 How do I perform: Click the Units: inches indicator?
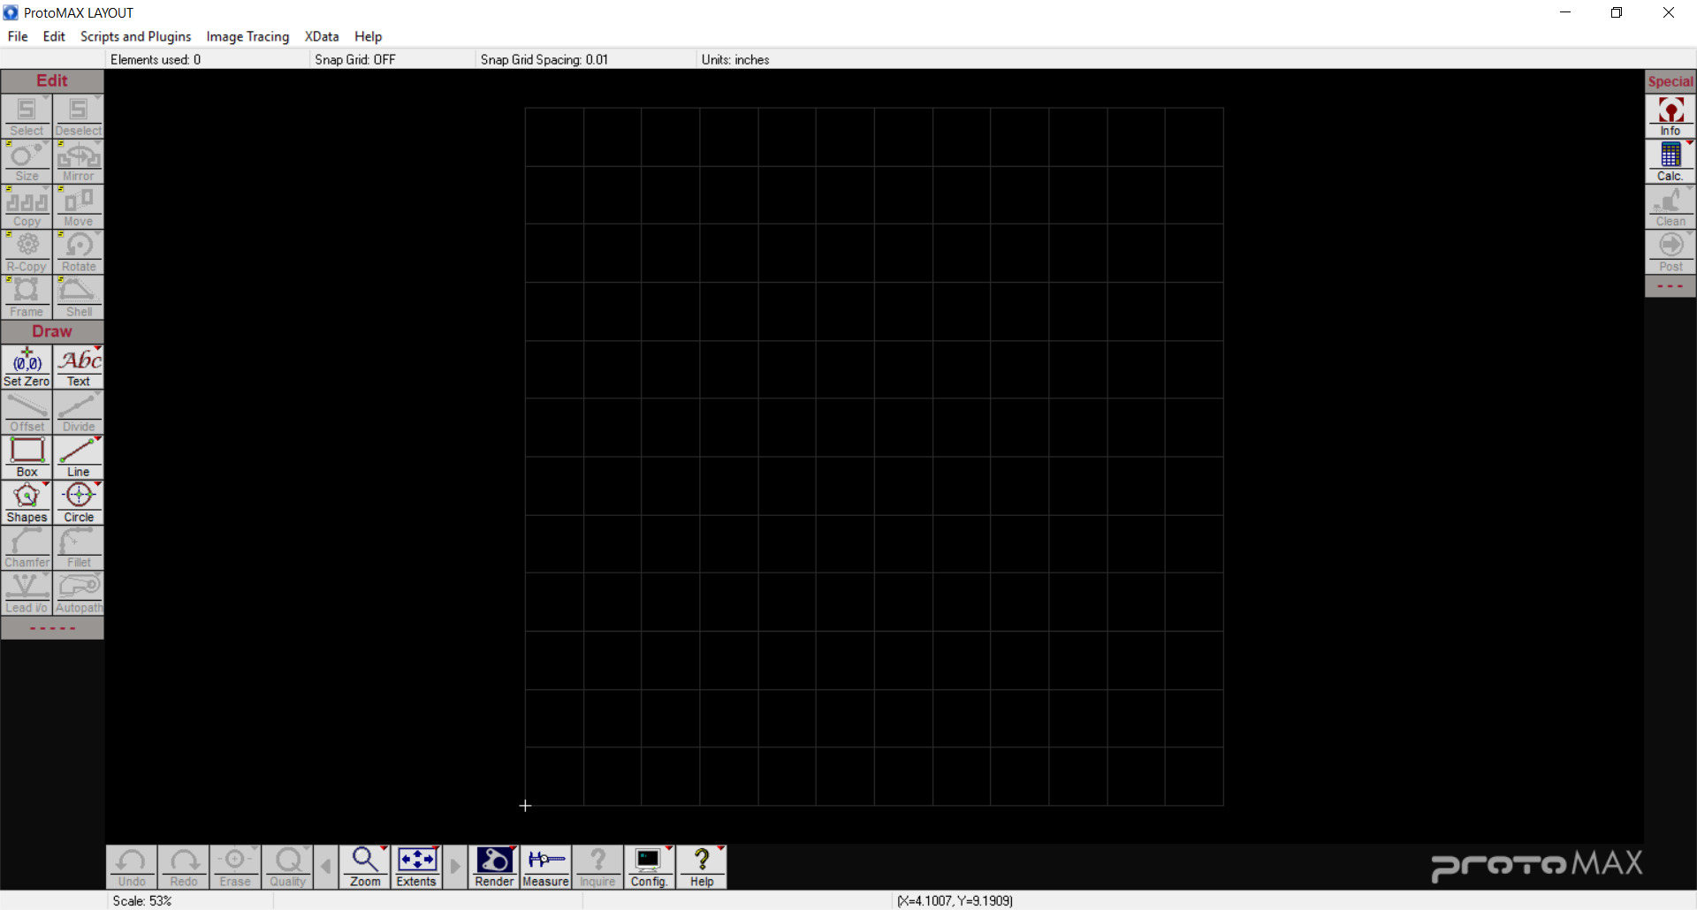[735, 59]
